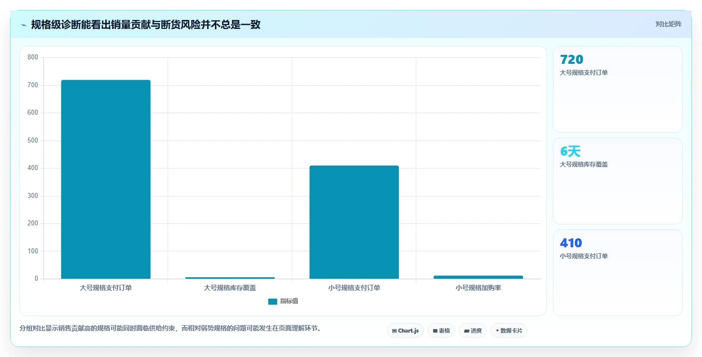
Task: Click x-axis label 小号规格支付订单
Action: point(354,288)
